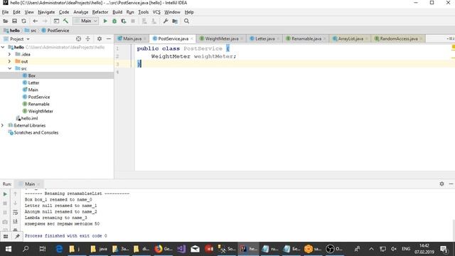455x256 pixels.
Task: Select Letter class in project tree
Action: (33, 82)
